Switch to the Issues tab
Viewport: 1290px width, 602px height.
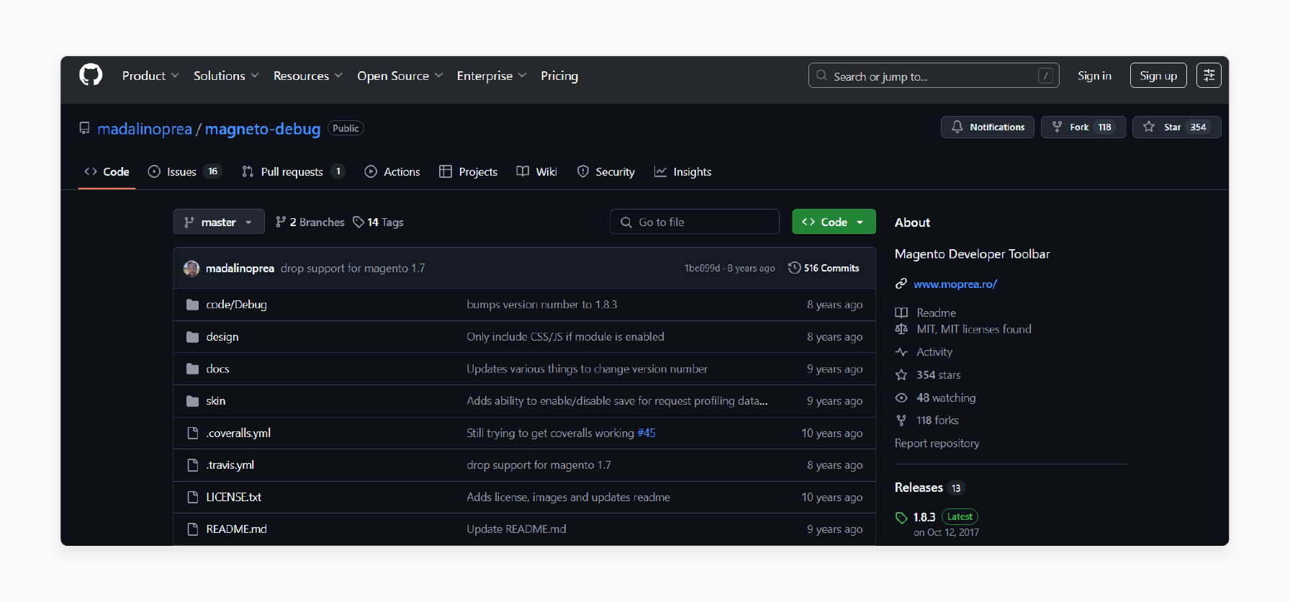click(x=184, y=171)
